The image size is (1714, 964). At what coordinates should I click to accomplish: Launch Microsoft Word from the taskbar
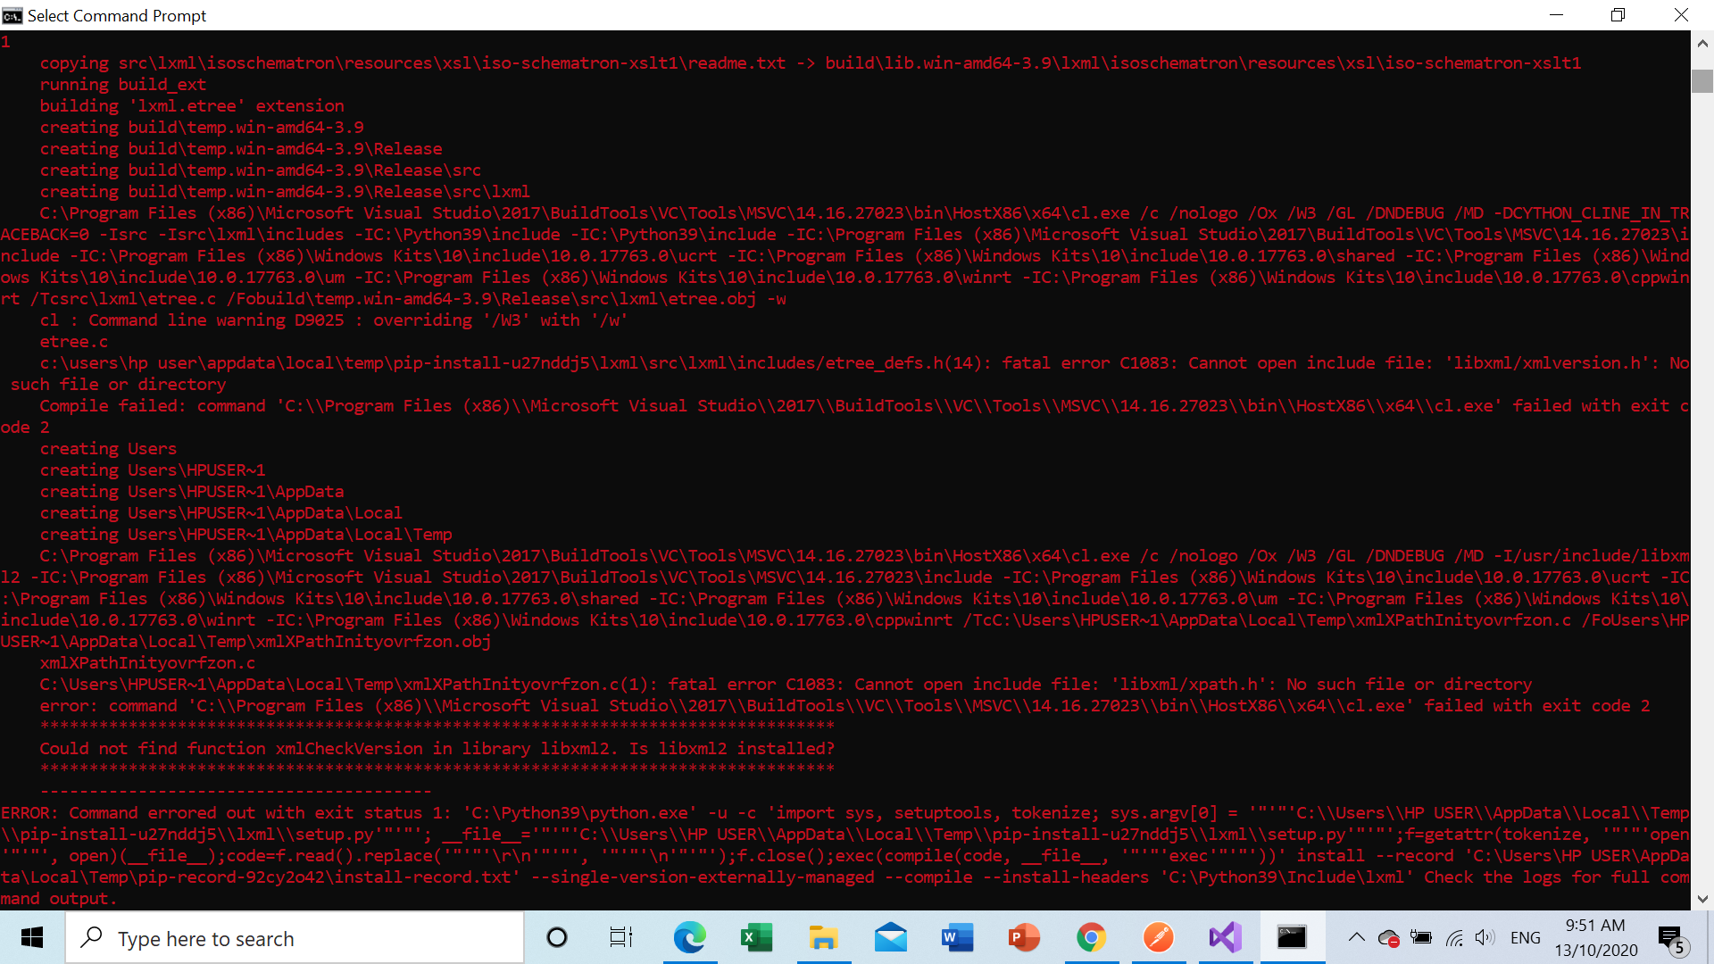pyautogui.click(x=957, y=937)
